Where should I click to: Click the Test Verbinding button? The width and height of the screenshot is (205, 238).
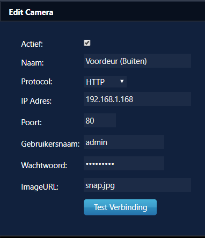(120, 207)
